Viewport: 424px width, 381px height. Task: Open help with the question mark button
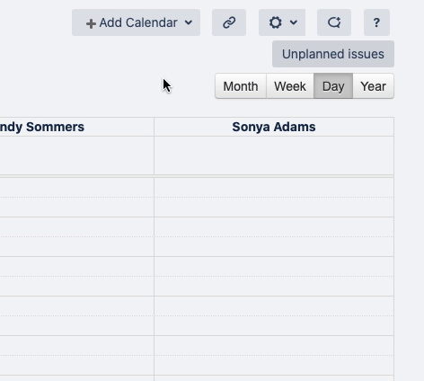tap(376, 22)
